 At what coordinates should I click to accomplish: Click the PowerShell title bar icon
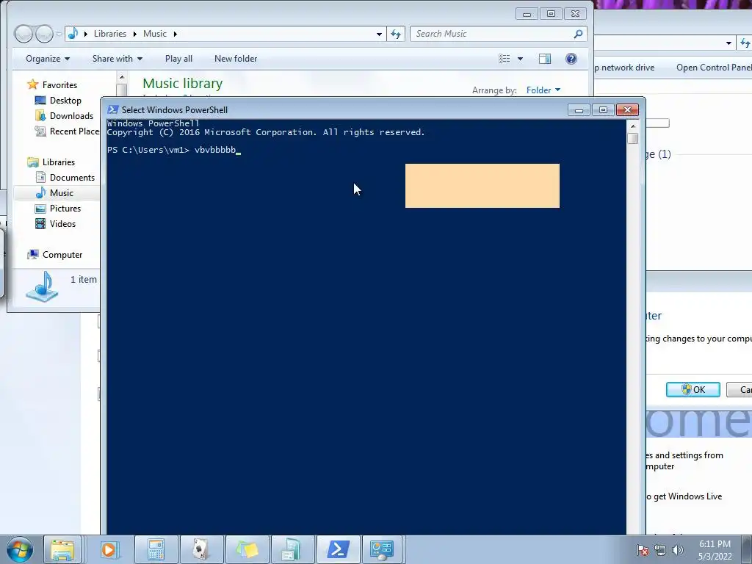(x=112, y=109)
